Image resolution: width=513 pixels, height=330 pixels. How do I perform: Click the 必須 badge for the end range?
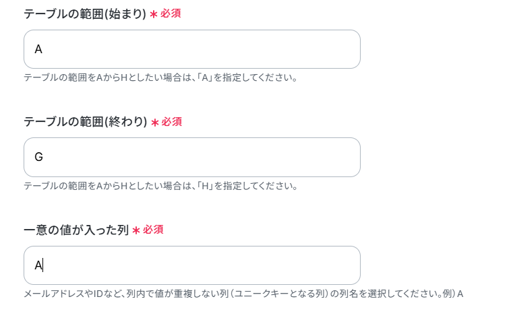171,121
